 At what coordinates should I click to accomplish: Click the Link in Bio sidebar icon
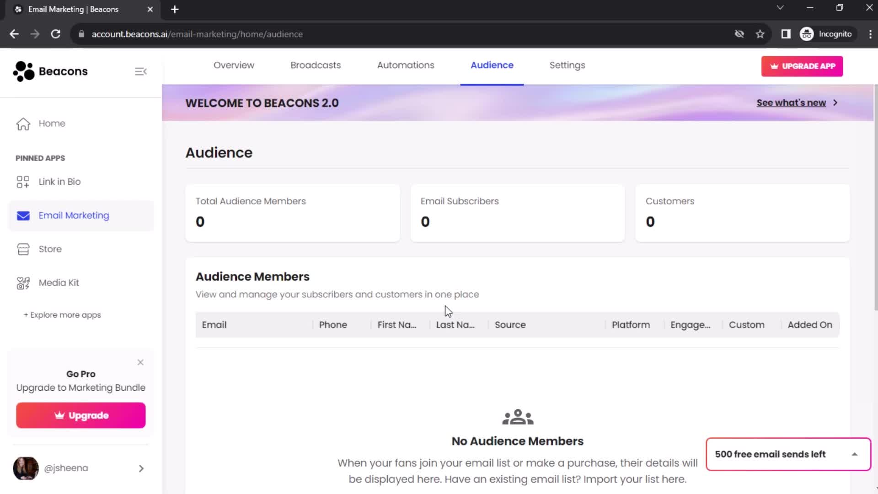point(23,182)
